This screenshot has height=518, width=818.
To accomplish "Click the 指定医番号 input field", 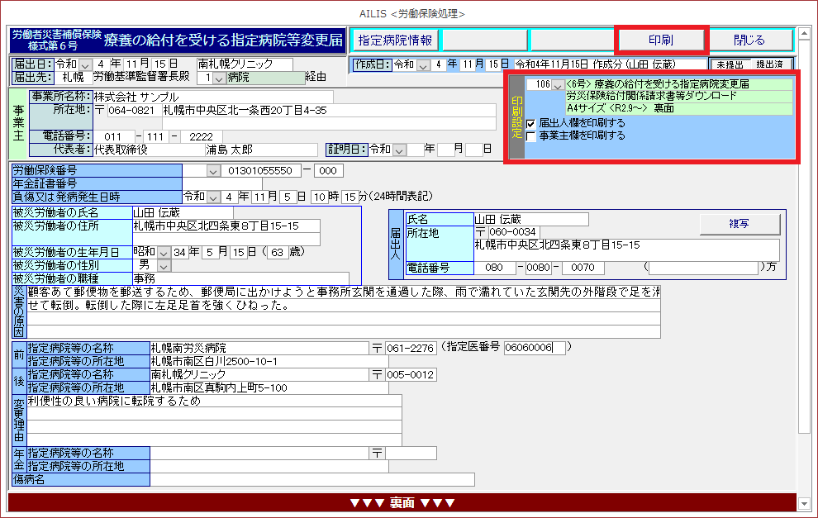I will click(x=535, y=348).
